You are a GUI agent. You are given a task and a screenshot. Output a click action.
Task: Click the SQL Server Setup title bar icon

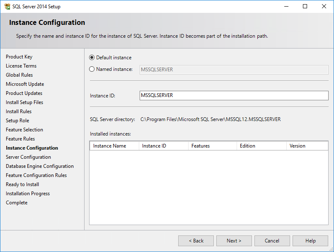point(7,6)
